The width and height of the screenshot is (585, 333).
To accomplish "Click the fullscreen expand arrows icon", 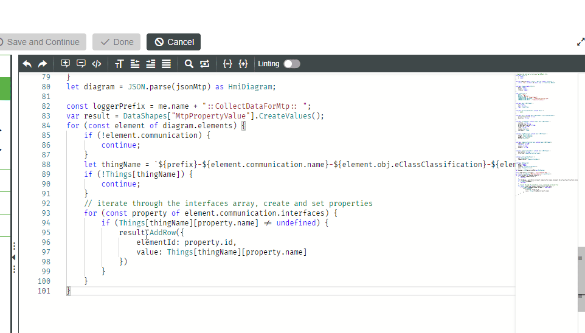I will click(x=581, y=42).
